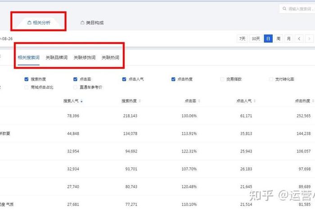
Task: Click the magnifier search icon
Action: [284, 9]
